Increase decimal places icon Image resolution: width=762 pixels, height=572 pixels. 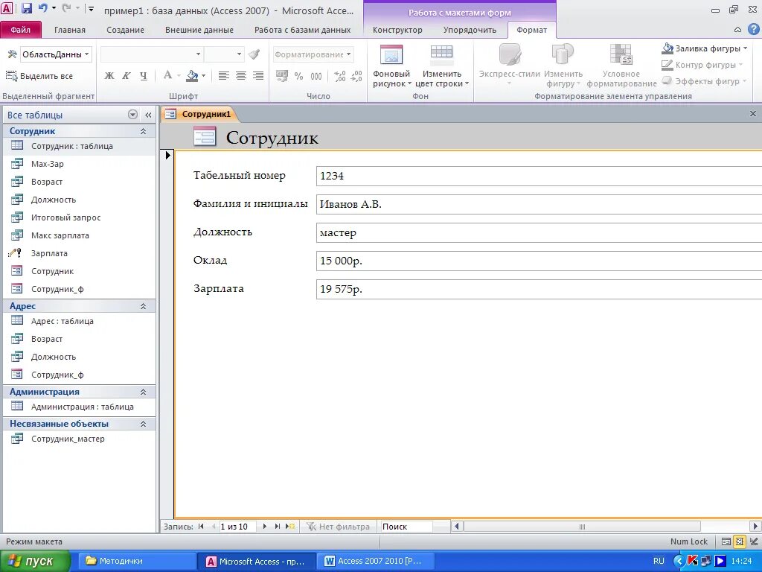click(340, 76)
